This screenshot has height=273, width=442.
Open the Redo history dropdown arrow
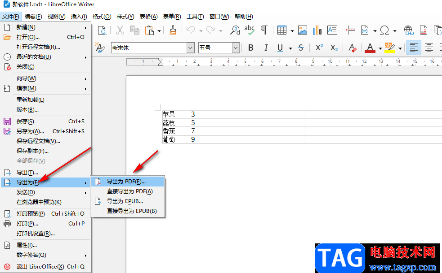click(x=221, y=31)
